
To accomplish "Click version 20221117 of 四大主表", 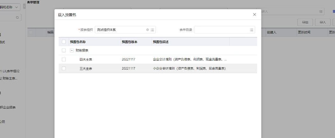I will click(128, 59).
